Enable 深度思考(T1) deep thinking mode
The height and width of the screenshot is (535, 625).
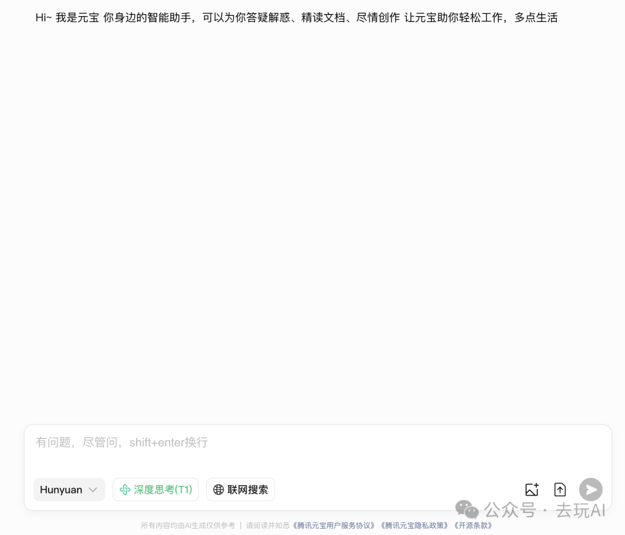point(155,489)
